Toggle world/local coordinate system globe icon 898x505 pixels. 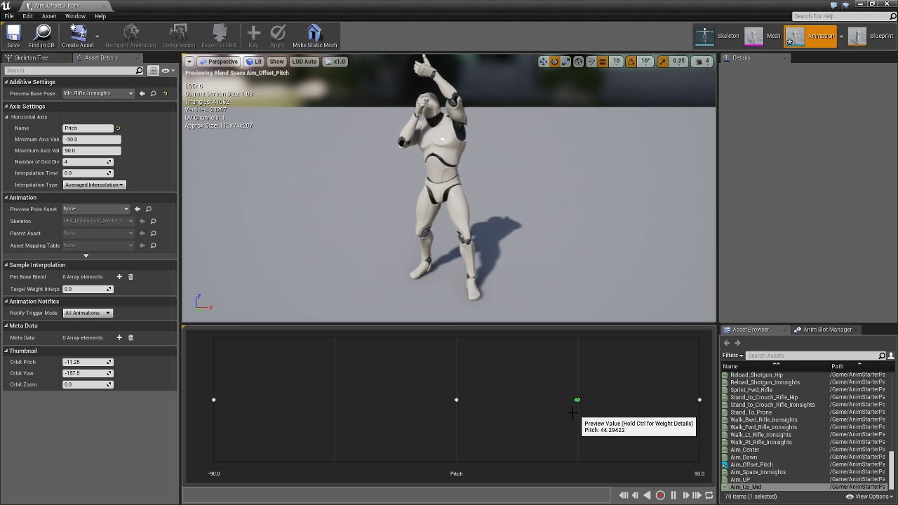579,62
